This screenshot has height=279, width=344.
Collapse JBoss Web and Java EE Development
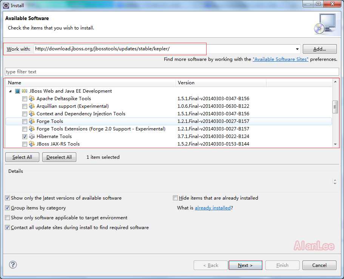pyautogui.click(x=10, y=91)
